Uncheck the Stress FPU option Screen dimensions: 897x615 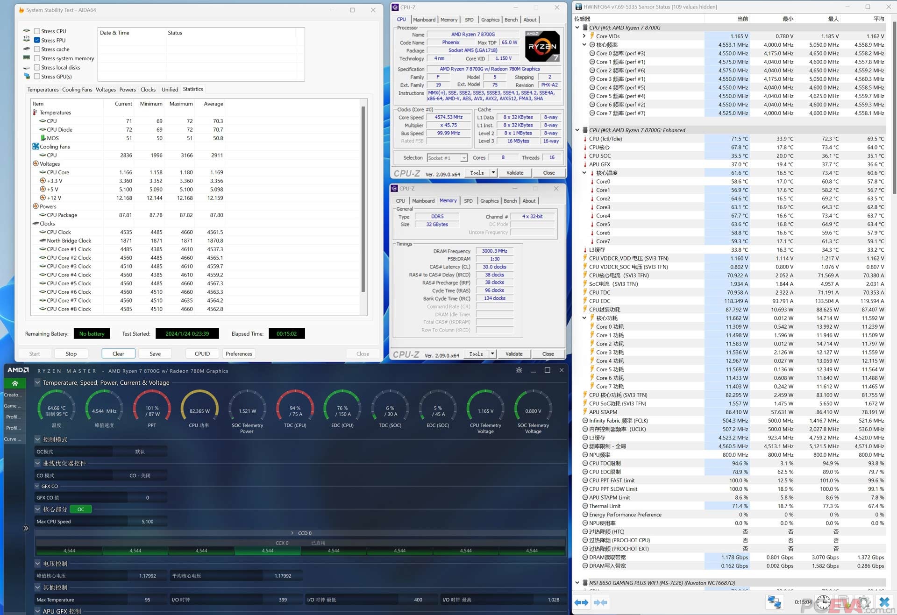click(x=37, y=40)
